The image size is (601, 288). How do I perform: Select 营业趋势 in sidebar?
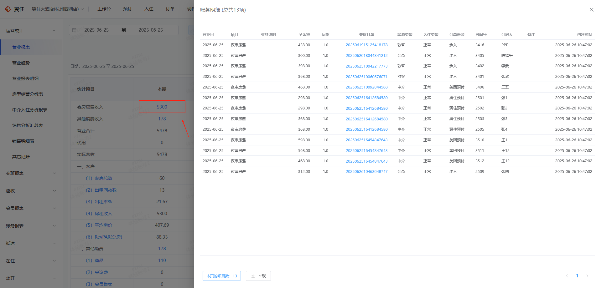tap(31, 63)
